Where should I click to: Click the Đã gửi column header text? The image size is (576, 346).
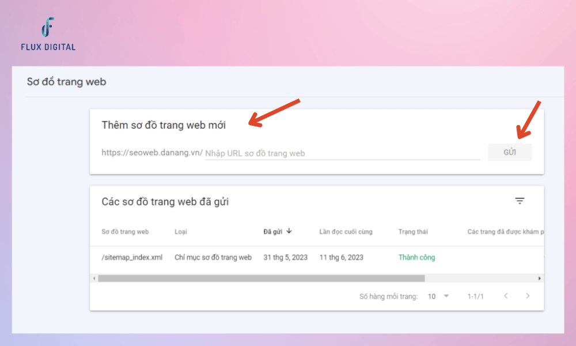(273, 232)
